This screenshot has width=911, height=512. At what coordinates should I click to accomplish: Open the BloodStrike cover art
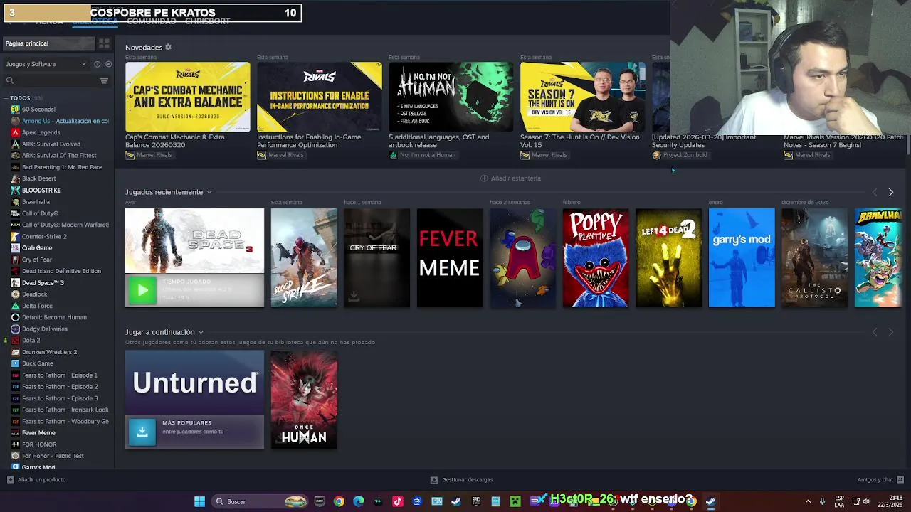point(304,258)
